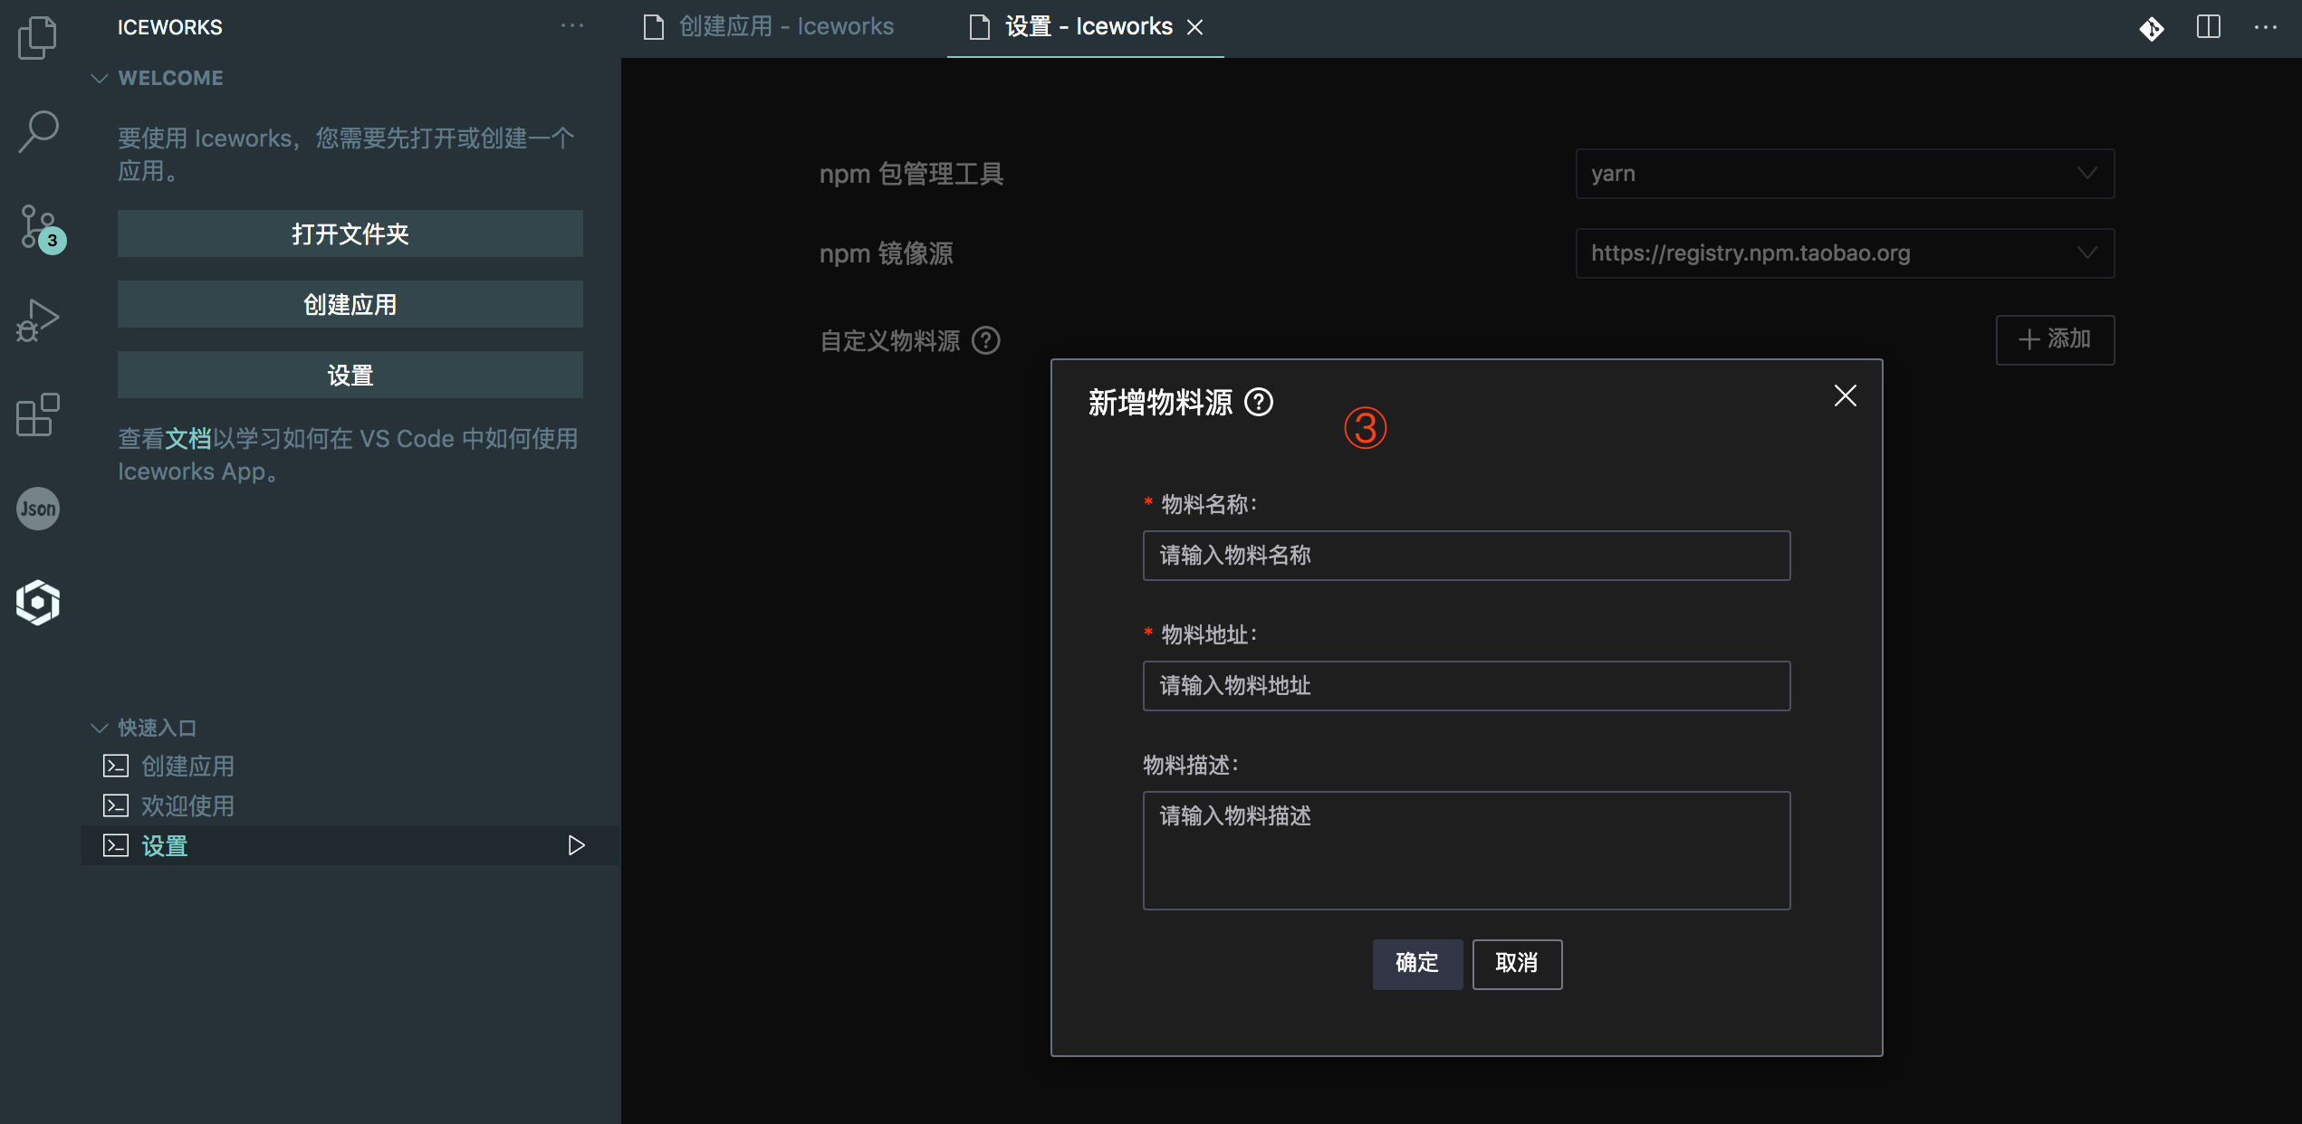
Task: Select the 设置 - Iceworks tab
Action: 1085,27
